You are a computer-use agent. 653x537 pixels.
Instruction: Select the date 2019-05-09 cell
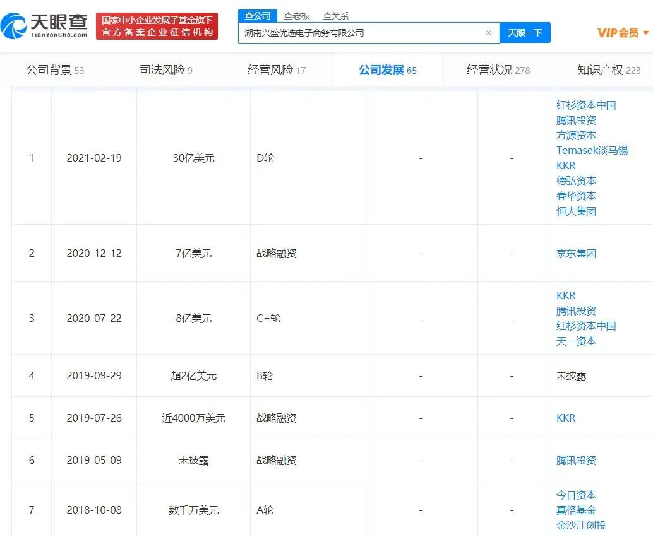coord(94,461)
